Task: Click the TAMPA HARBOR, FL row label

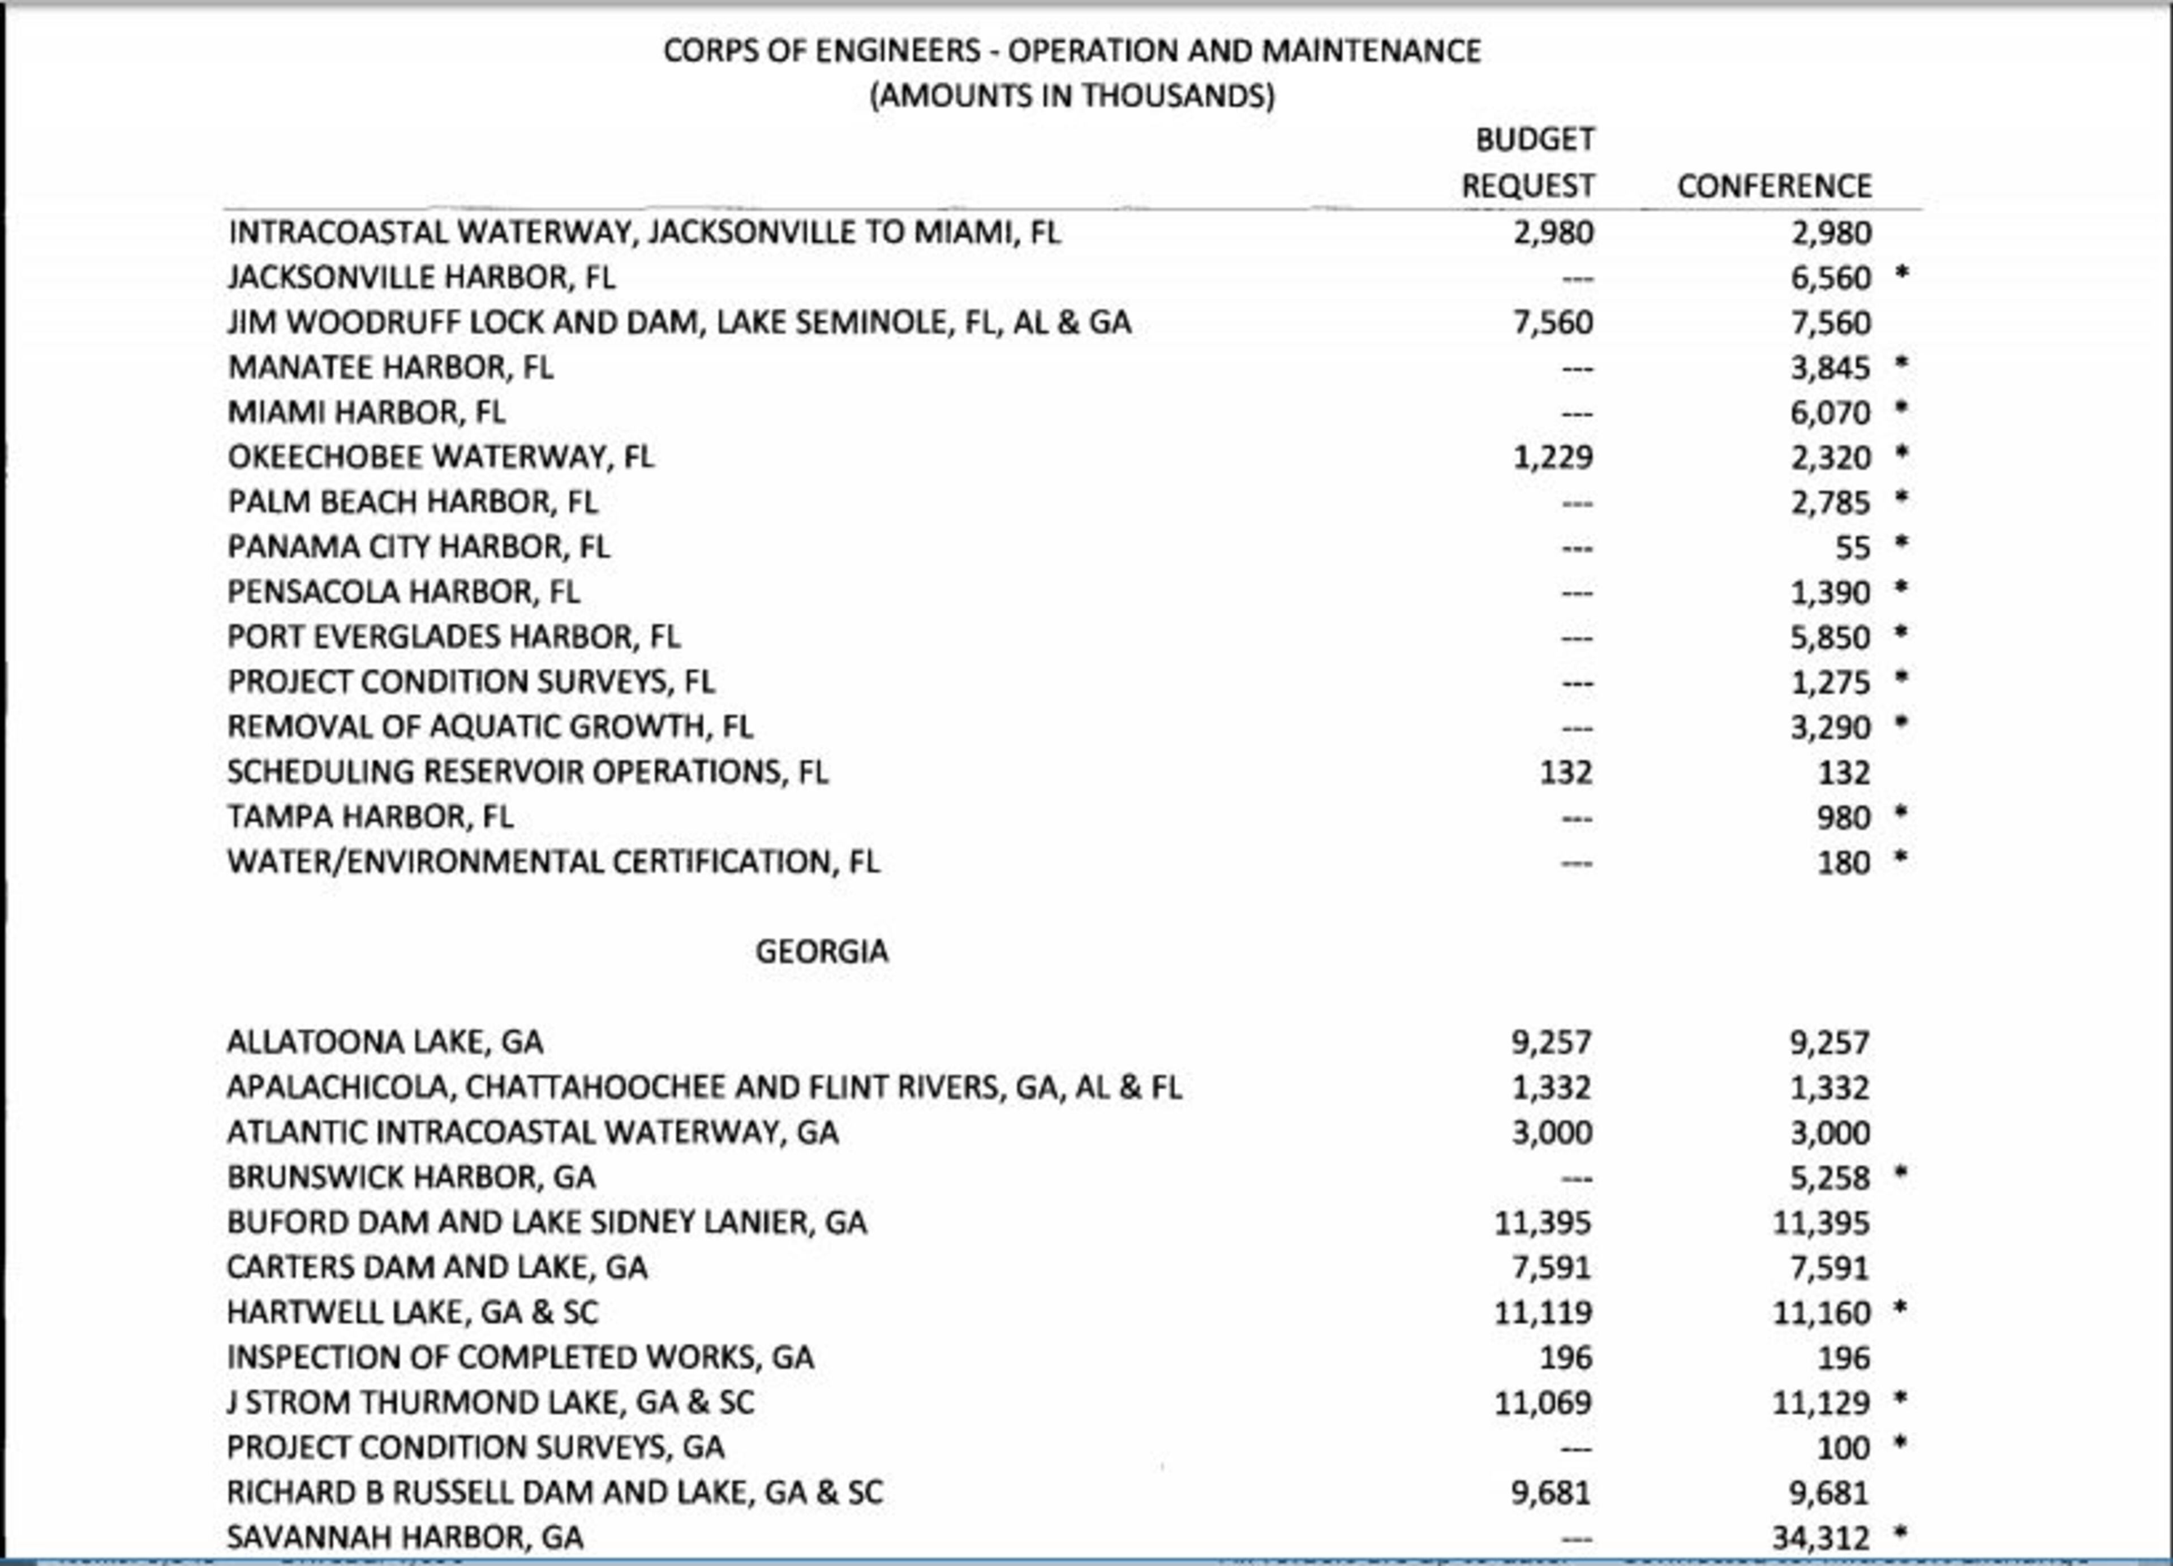Action: pos(370,817)
